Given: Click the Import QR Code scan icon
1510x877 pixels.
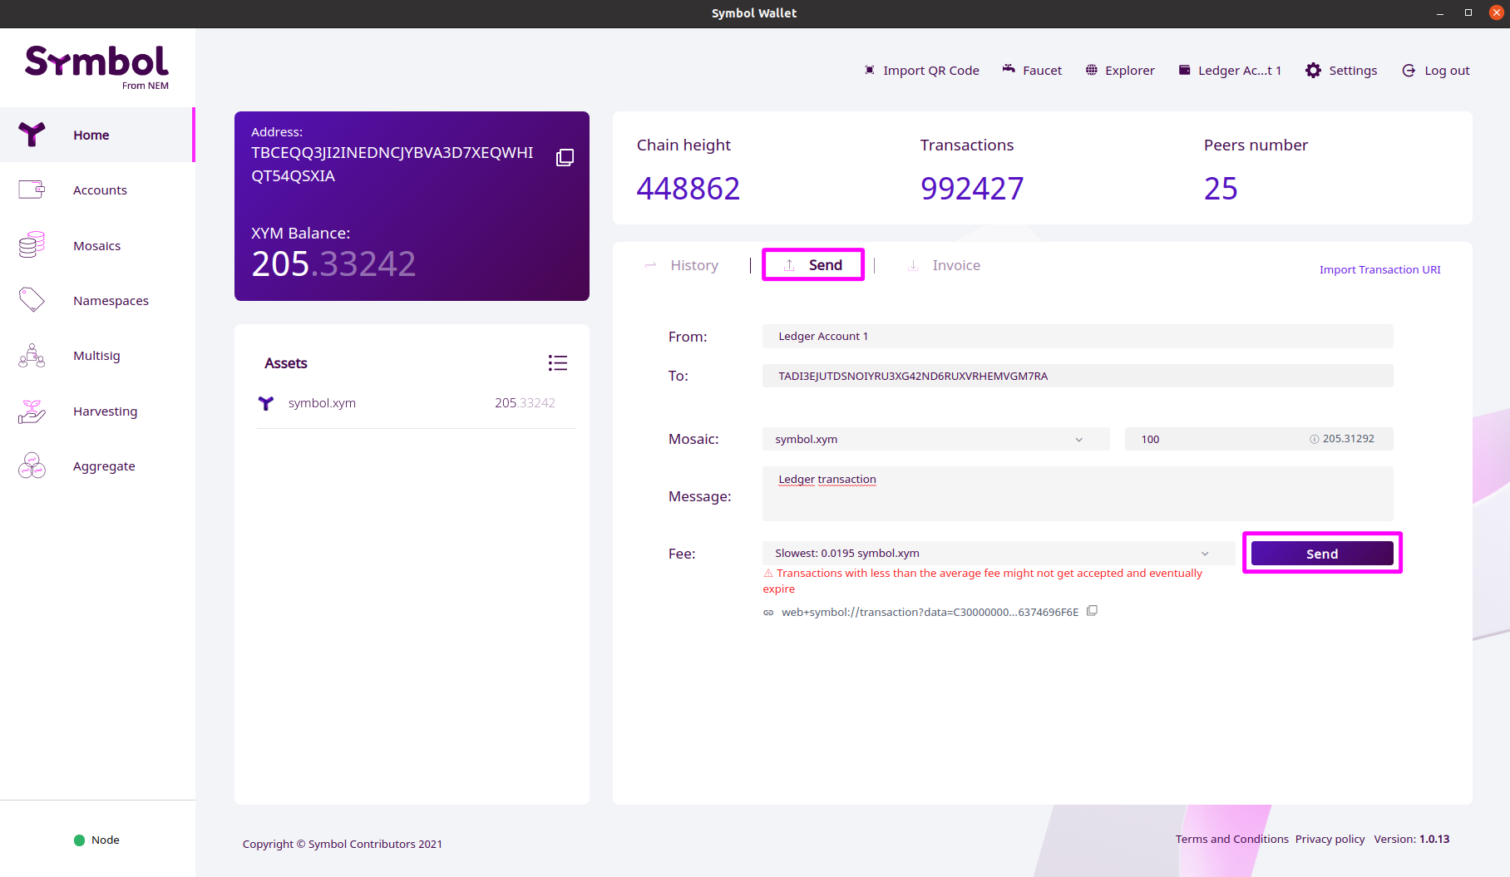Looking at the screenshot, I should click(869, 70).
